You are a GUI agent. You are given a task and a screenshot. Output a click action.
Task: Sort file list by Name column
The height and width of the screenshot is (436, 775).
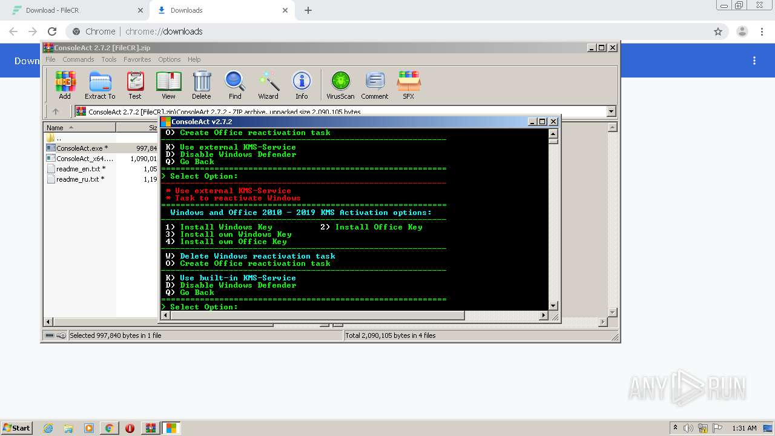pyautogui.click(x=79, y=127)
